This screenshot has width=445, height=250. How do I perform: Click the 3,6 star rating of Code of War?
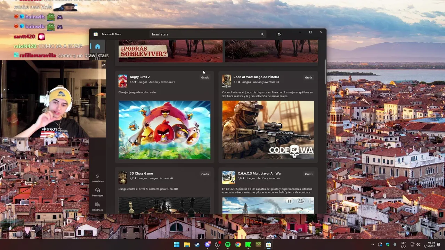pyautogui.click(x=237, y=82)
